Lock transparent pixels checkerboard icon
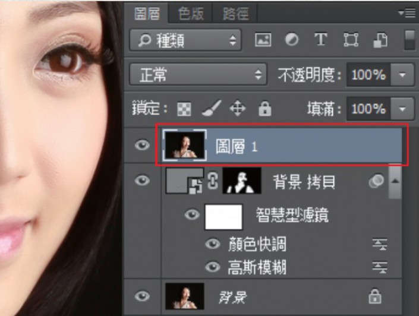The width and height of the screenshot is (419, 316). click(184, 109)
